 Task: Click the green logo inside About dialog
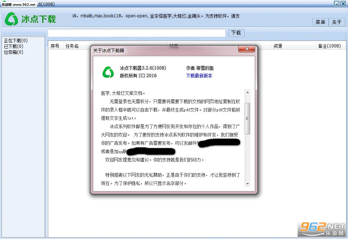(108, 72)
